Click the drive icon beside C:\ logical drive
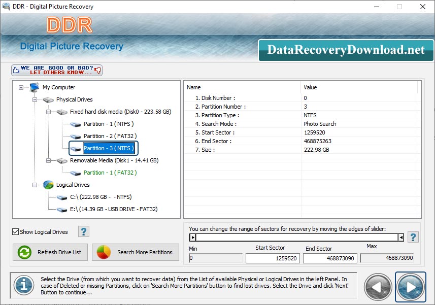The height and width of the screenshot is (305, 435). coord(62,197)
